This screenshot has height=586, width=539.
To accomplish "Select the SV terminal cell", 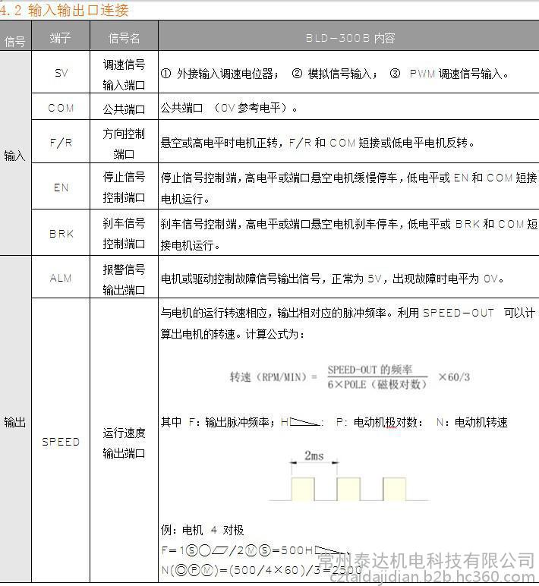I will 61,74.
